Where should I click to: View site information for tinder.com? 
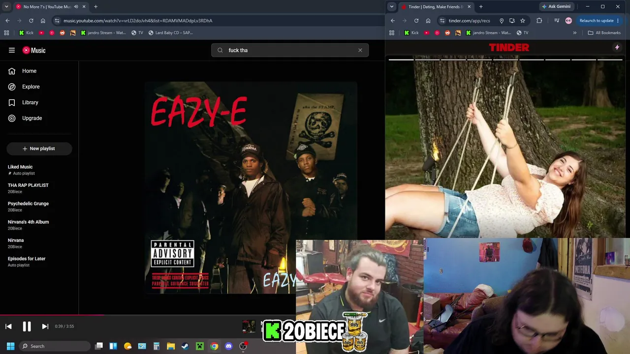[x=442, y=21]
